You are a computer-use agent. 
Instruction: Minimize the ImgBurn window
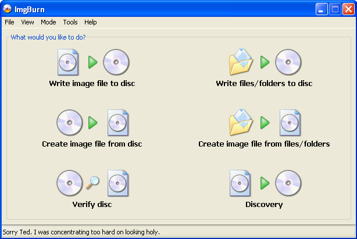[x=322, y=9]
